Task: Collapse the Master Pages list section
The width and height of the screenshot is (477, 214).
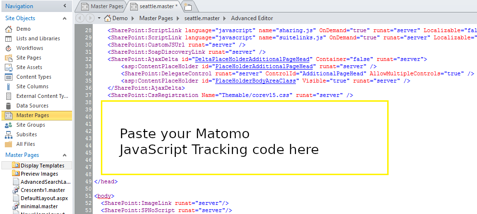Action: pos(65,155)
